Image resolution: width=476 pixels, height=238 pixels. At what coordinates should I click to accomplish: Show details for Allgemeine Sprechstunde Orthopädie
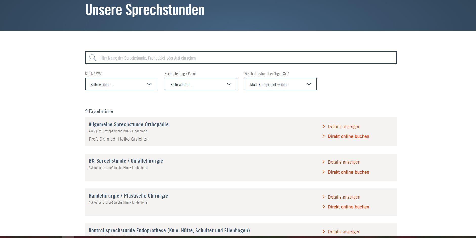click(x=341, y=127)
